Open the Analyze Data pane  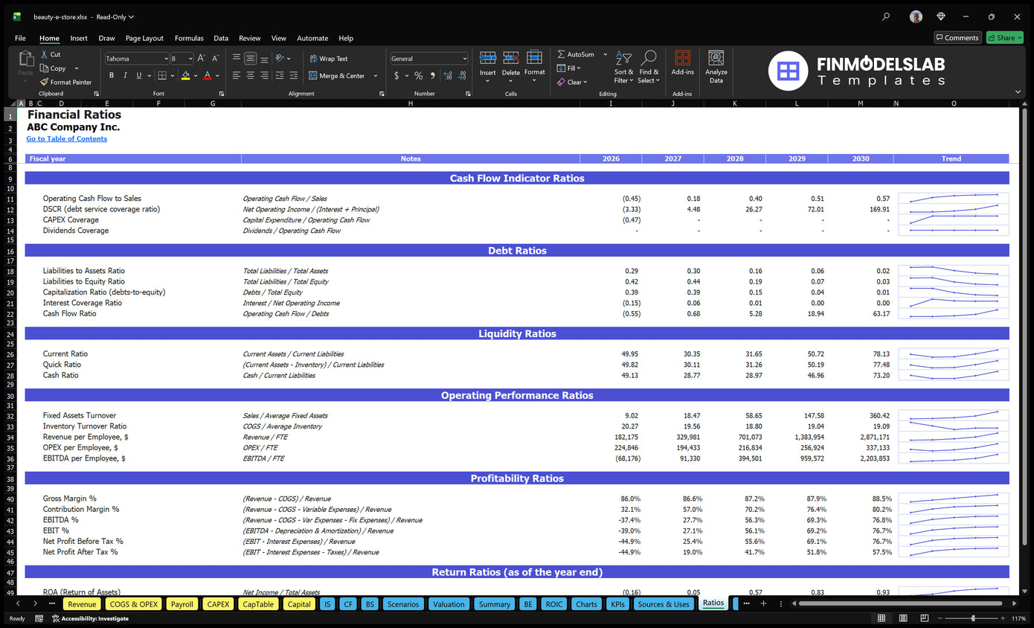(x=716, y=67)
